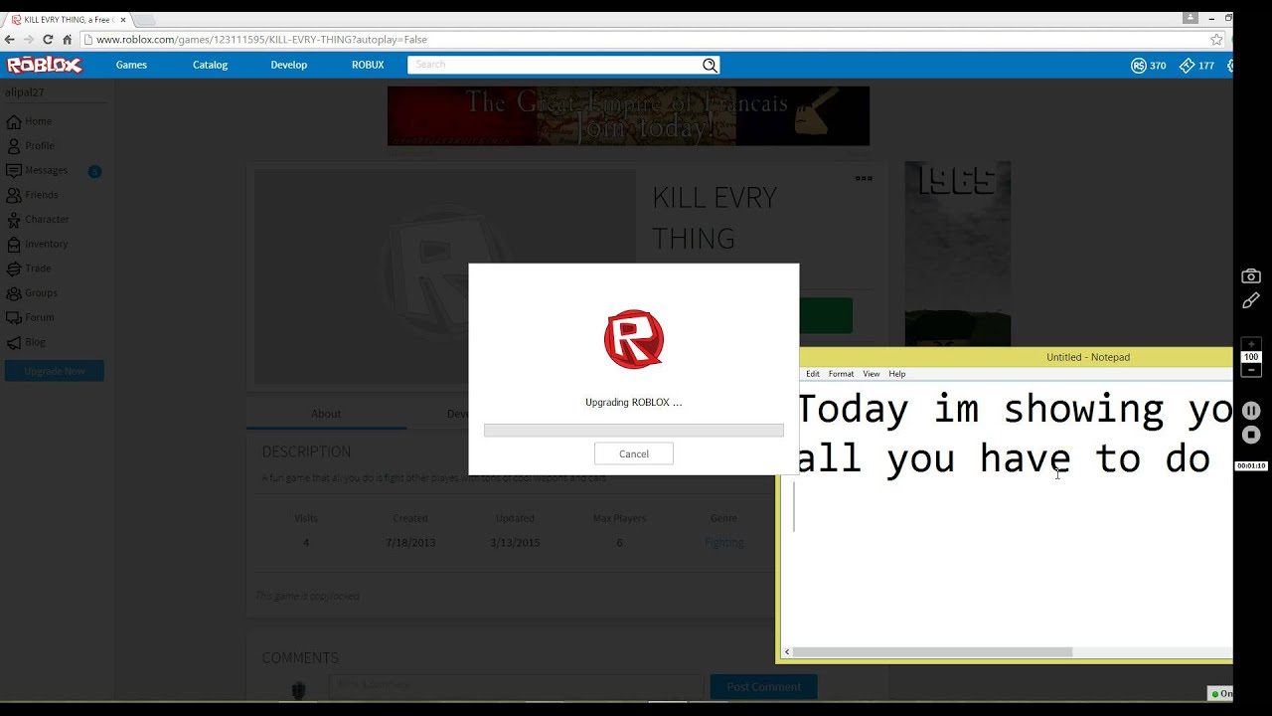Select the recorder pencil draw tool
This screenshot has height=716, width=1272.
tap(1251, 300)
